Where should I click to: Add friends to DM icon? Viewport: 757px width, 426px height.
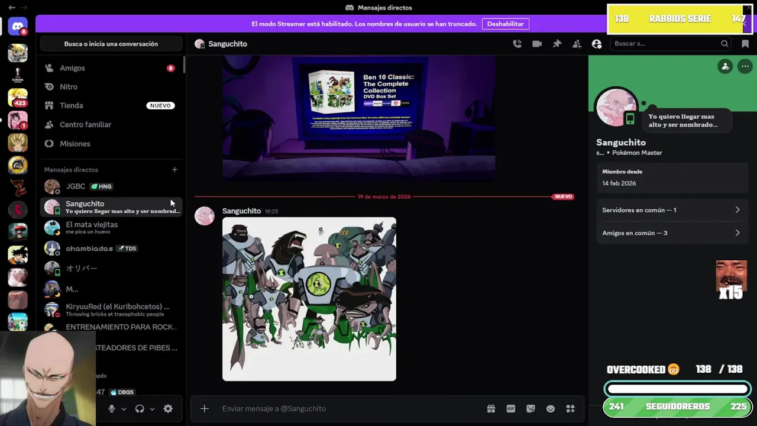577,44
